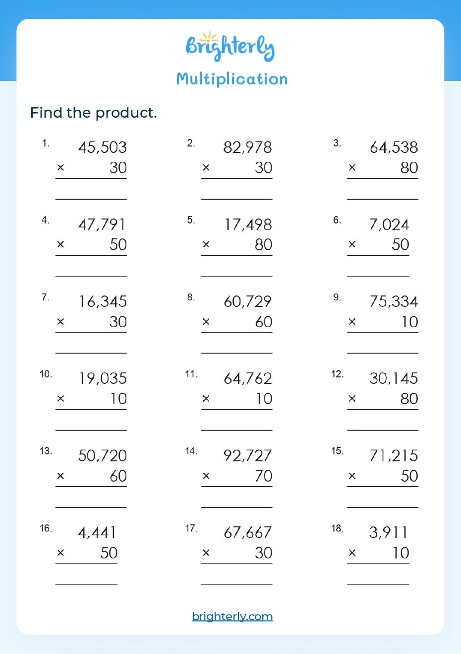Click the number 64,762 in problem 11

[x=248, y=379]
